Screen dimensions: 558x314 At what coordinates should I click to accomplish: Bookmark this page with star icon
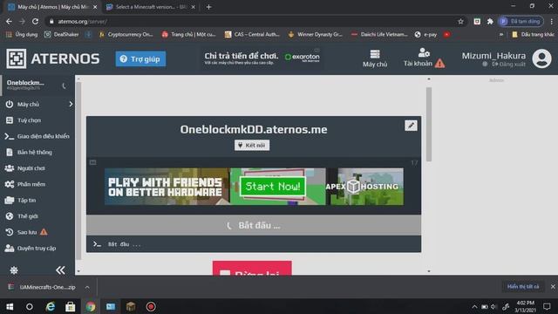[460, 21]
